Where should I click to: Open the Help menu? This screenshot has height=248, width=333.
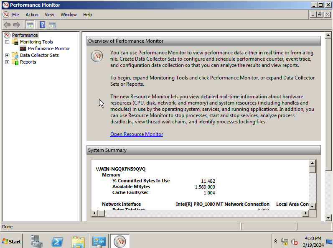pos(87,15)
